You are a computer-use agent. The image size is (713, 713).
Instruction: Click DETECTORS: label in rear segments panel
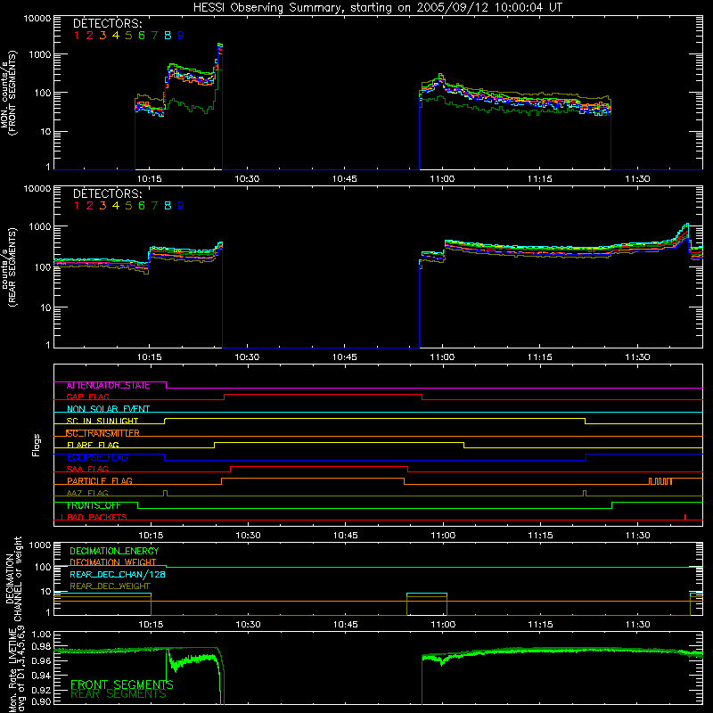click(x=107, y=193)
